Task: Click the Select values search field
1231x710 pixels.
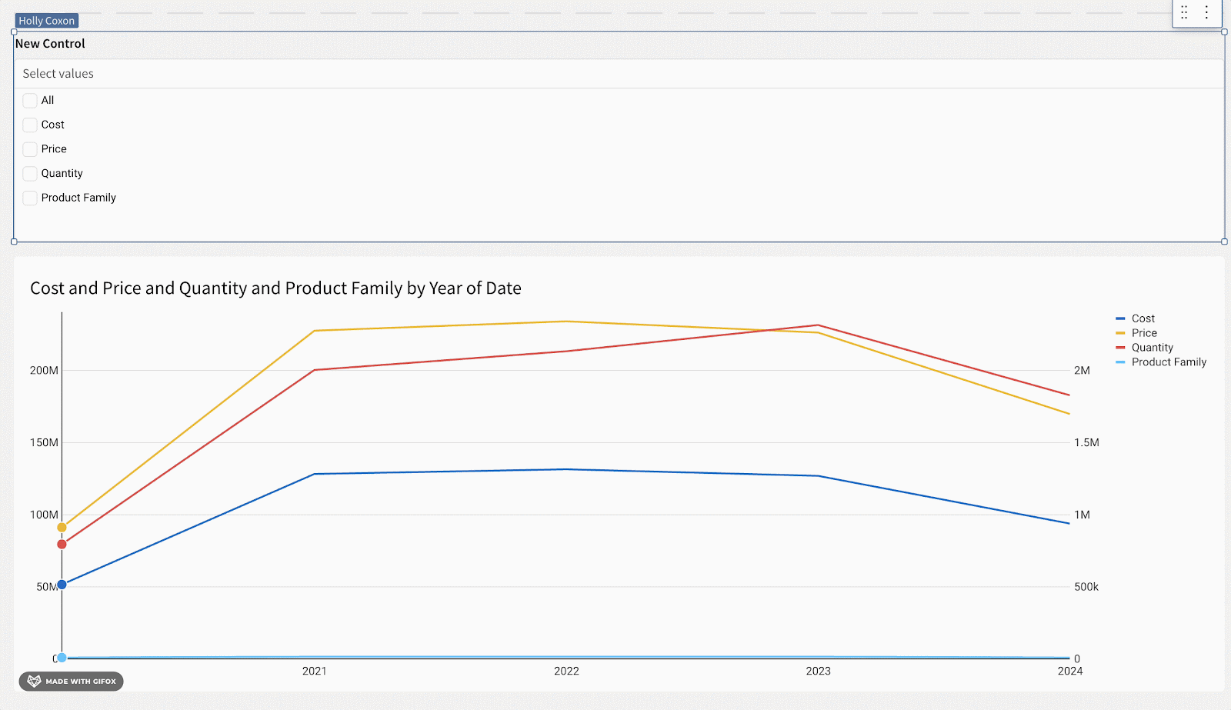Action: [x=615, y=74]
